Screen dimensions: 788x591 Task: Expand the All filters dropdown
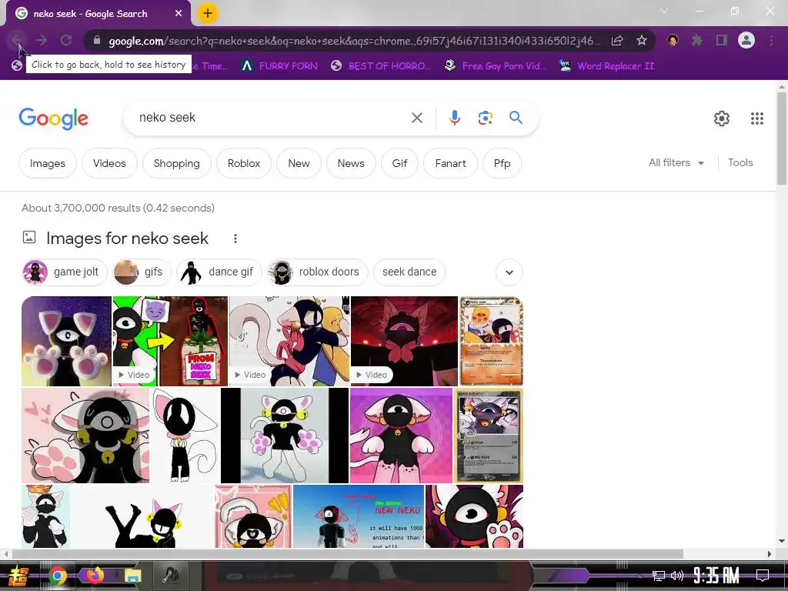[676, 163]
